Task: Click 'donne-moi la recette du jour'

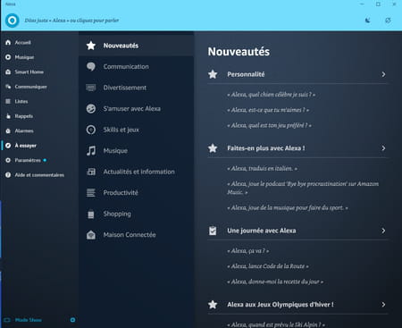Action: tap(275, 282)
